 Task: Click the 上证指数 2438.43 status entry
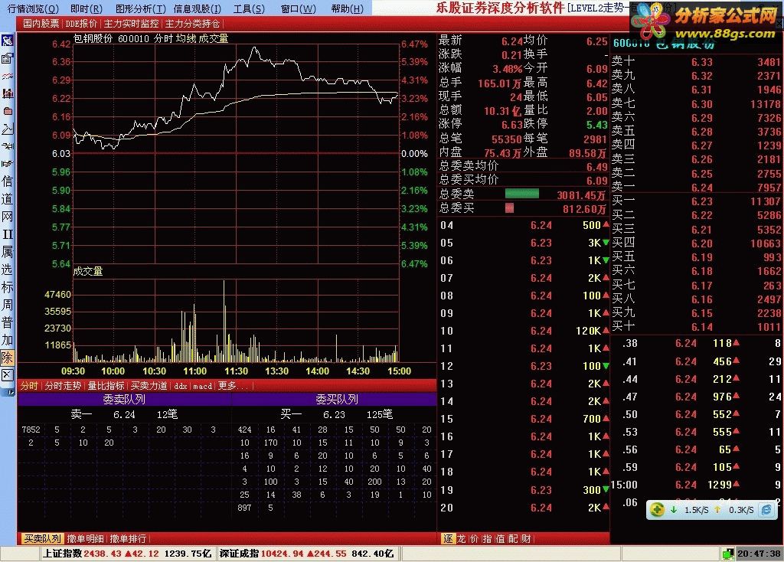[x=128, y=554]
